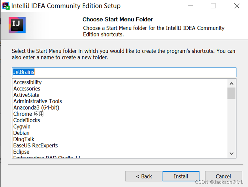Click the IntelliJ IDEA title bar icon
Screen dimensions: 248x187
[x=6, y=6]
